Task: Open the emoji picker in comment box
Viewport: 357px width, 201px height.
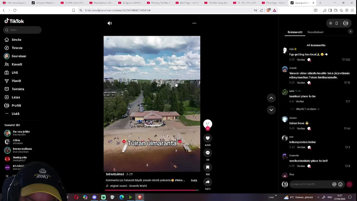Action: click(x=340, y=184)
